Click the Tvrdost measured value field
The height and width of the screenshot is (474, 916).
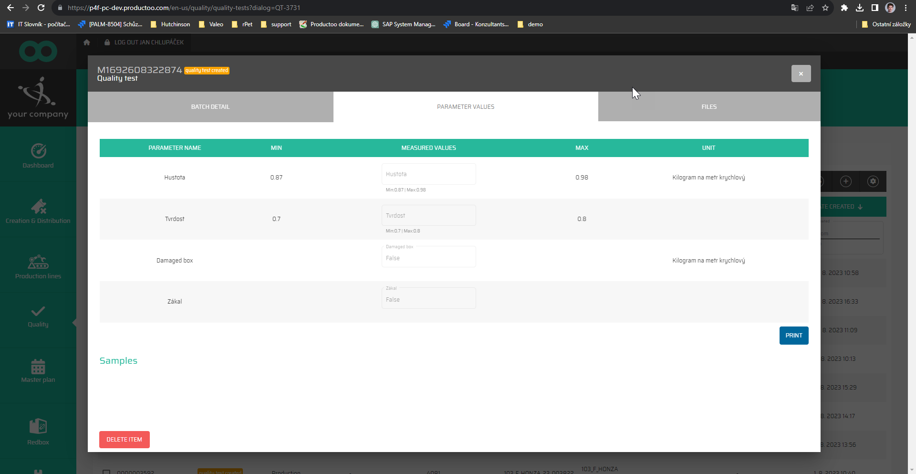[x=428, y=216]
